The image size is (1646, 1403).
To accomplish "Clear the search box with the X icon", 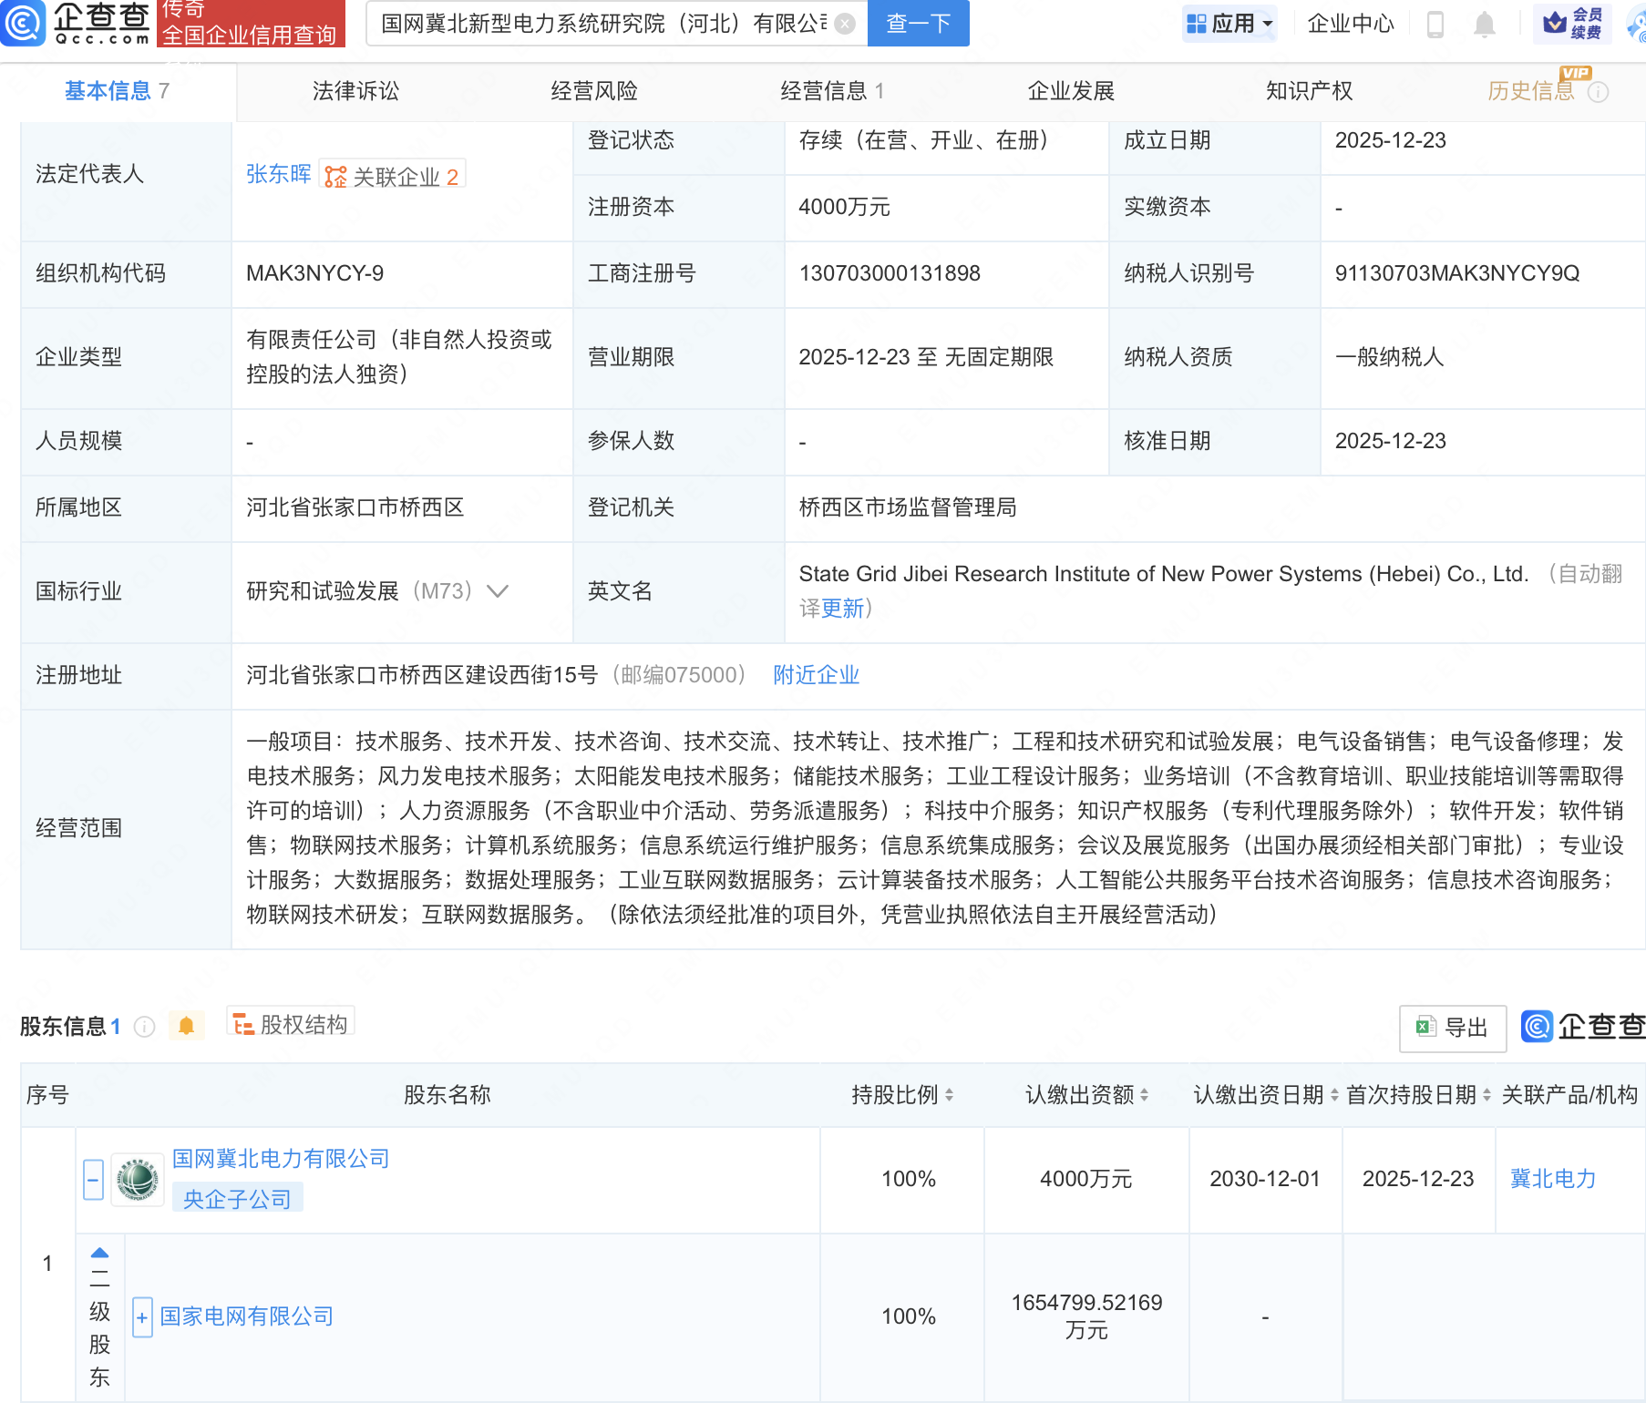I will coord(845,24).
